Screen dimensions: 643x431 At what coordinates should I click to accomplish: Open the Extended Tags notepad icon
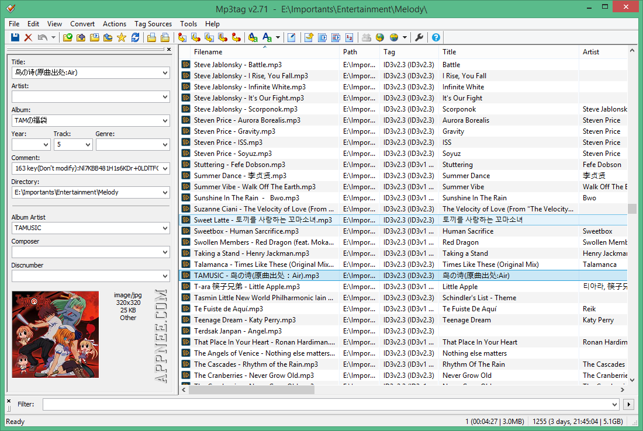click(x=292, y=37)
